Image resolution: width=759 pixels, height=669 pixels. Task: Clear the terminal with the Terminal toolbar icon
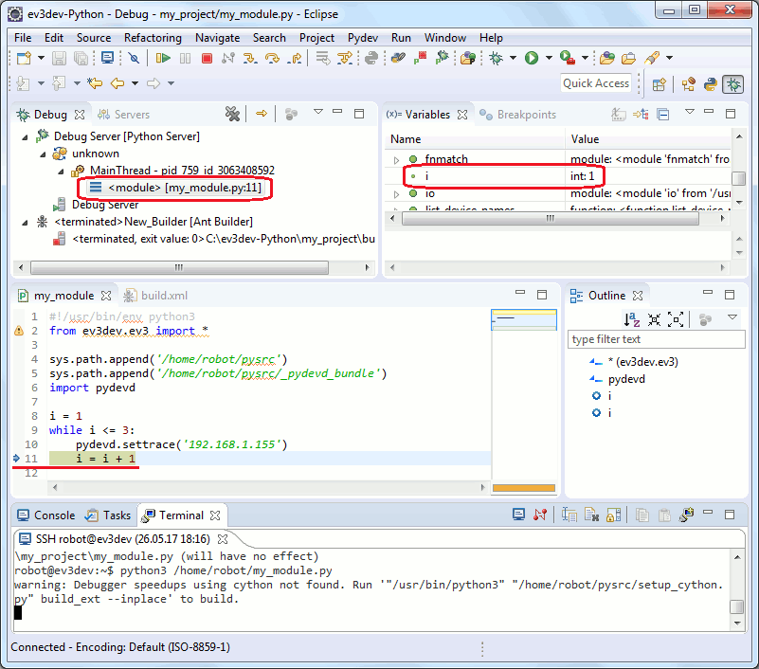(591, 515)
